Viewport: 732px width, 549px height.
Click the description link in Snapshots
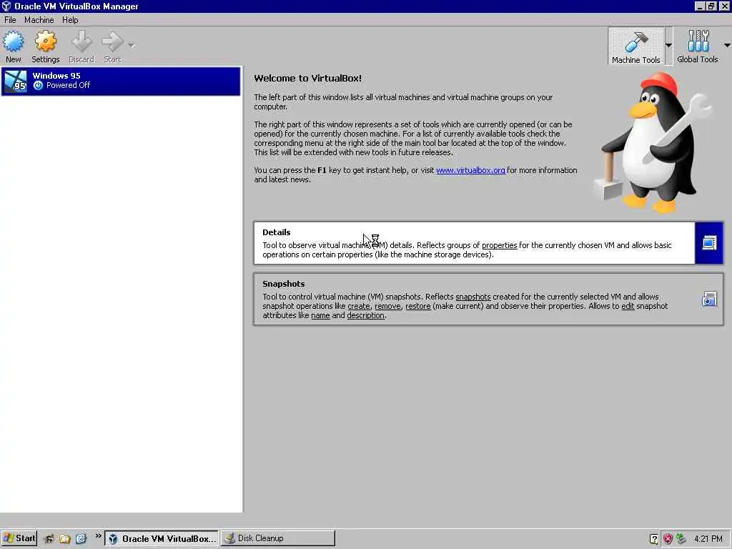(365, 315)
